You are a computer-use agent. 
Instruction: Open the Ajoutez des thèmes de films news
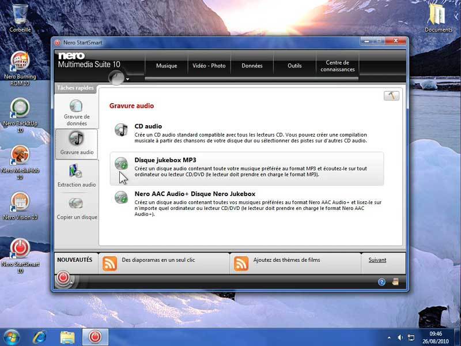(286, 260)
